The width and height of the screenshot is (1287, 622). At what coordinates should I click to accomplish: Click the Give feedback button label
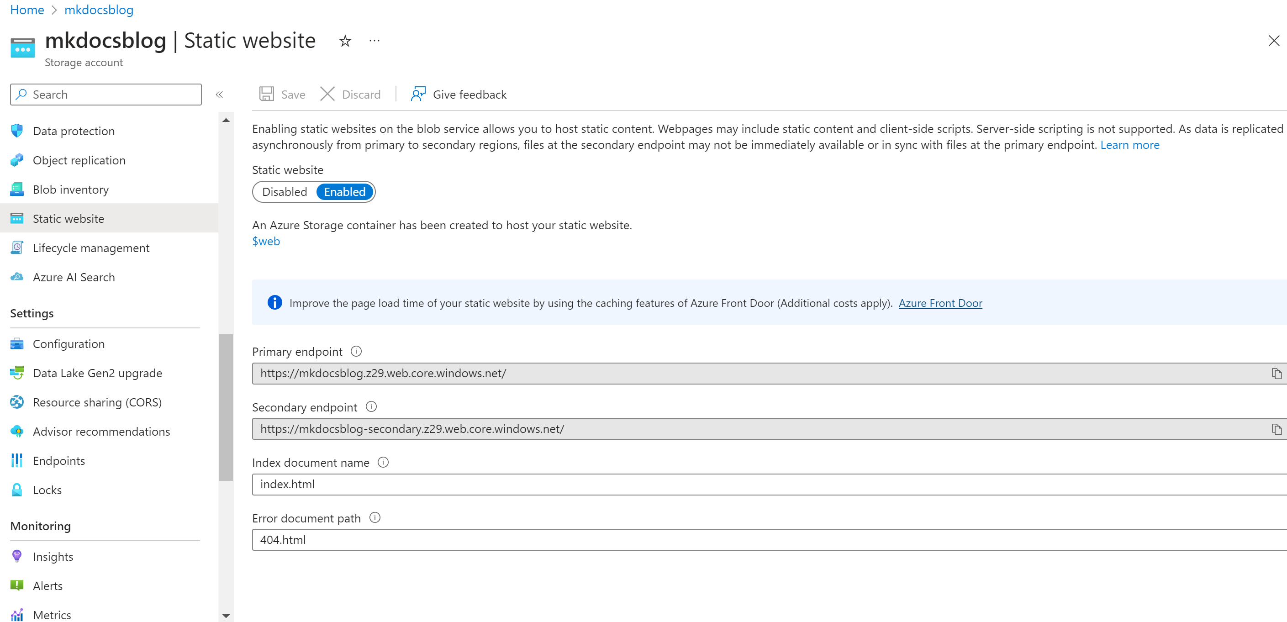pos(469,95)
